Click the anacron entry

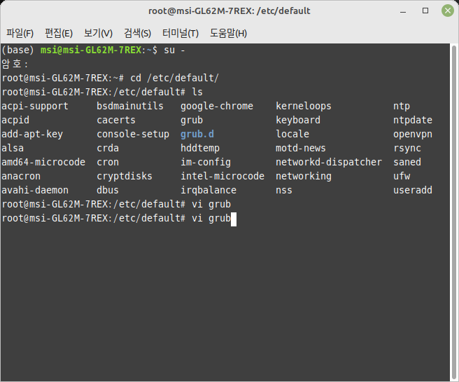point(21,176)
